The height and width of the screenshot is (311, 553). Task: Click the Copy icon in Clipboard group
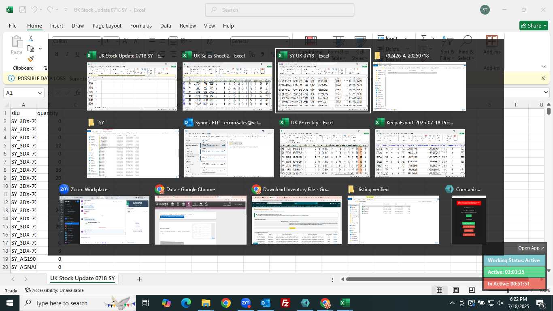(31, 49)
